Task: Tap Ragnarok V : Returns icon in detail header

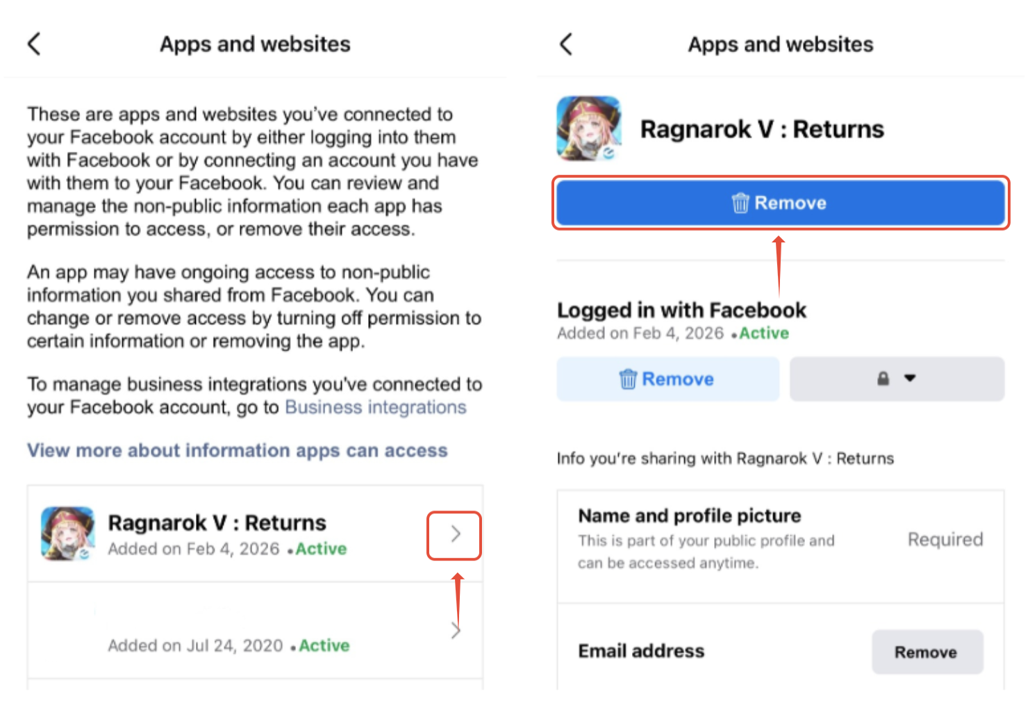Action: click(589, 129)
